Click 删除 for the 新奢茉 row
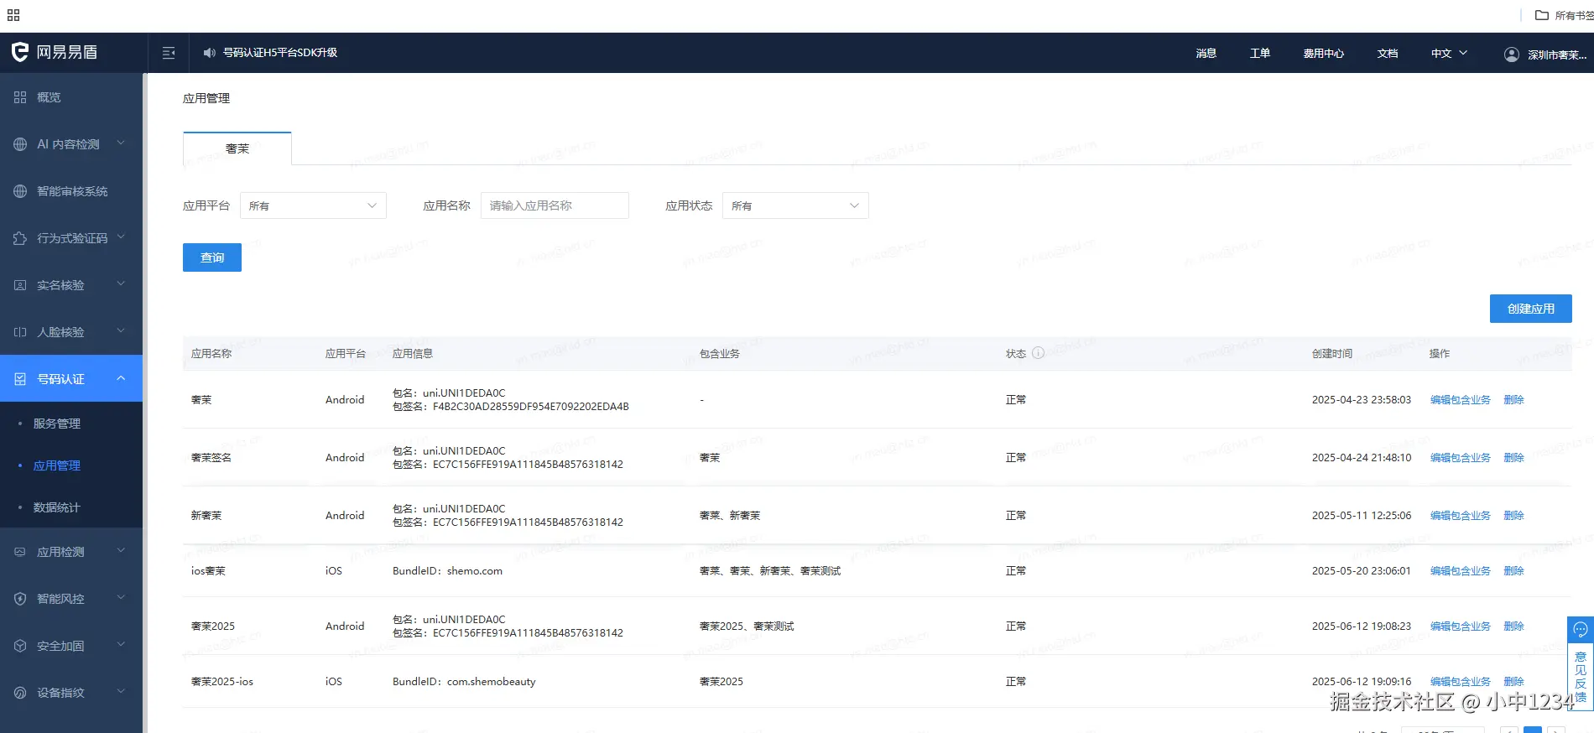Screen dimensions: 1594x733 [1514, 516]
